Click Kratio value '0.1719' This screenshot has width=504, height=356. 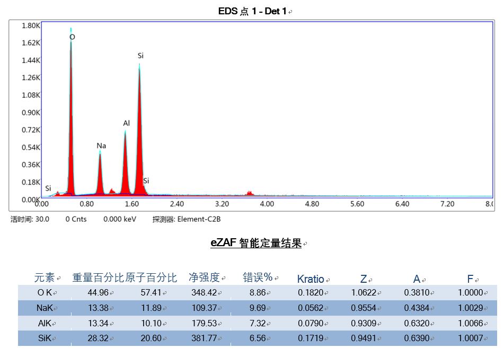point(311,338)
